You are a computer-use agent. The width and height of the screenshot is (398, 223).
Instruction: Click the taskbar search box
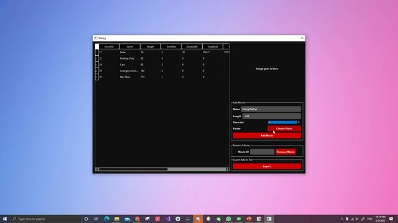(45, 219)
